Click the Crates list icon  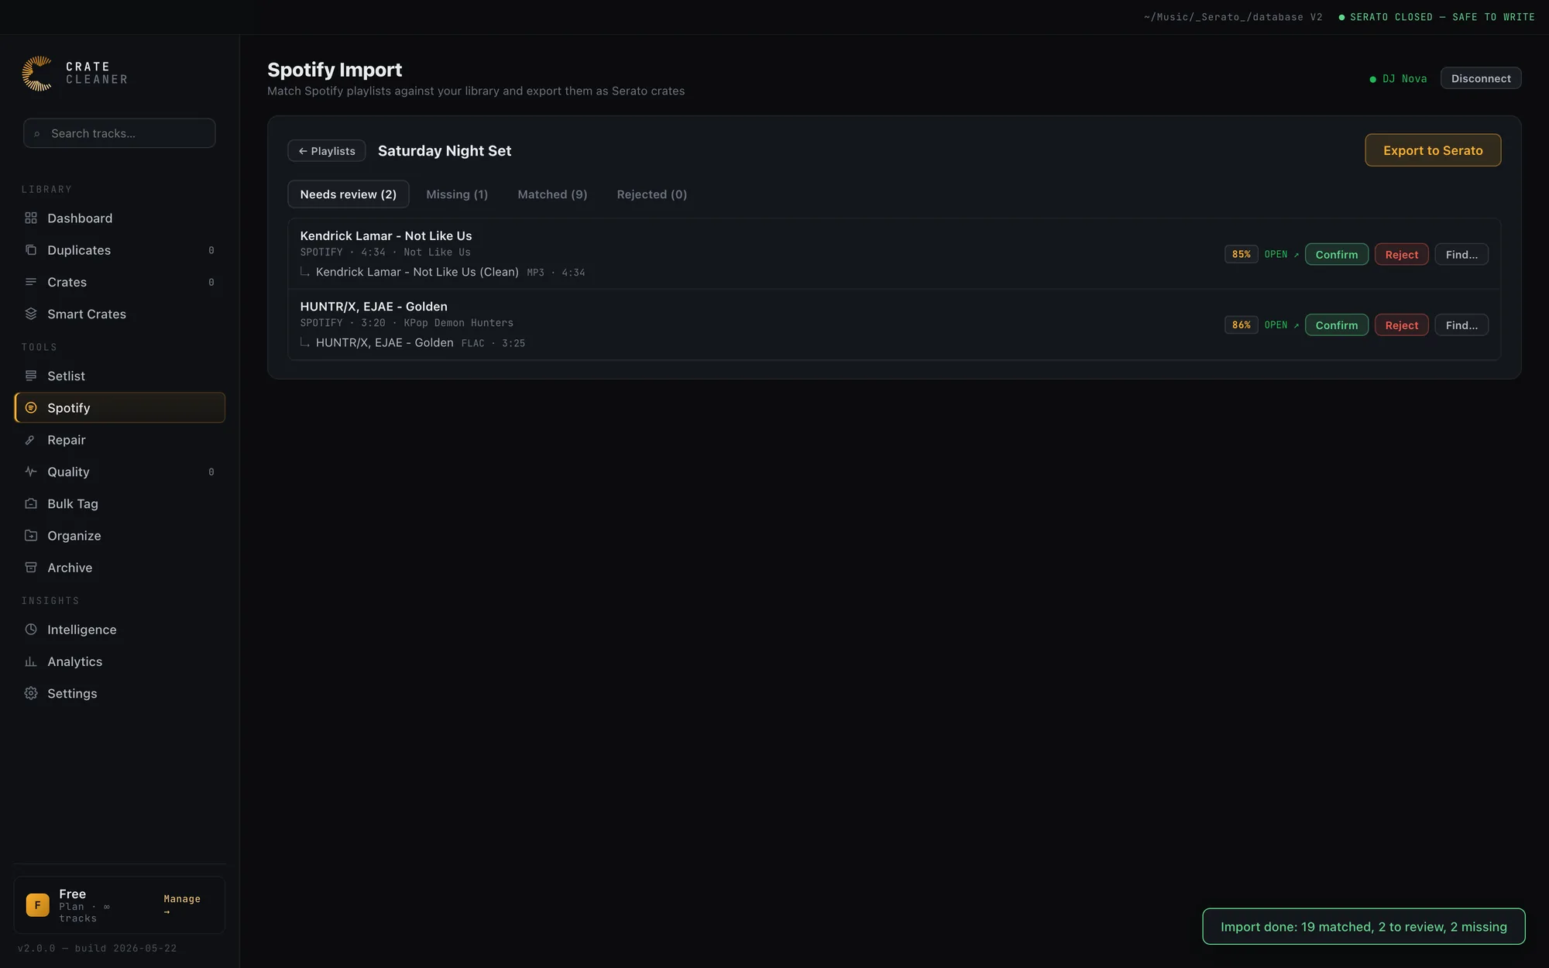(31, 282)
